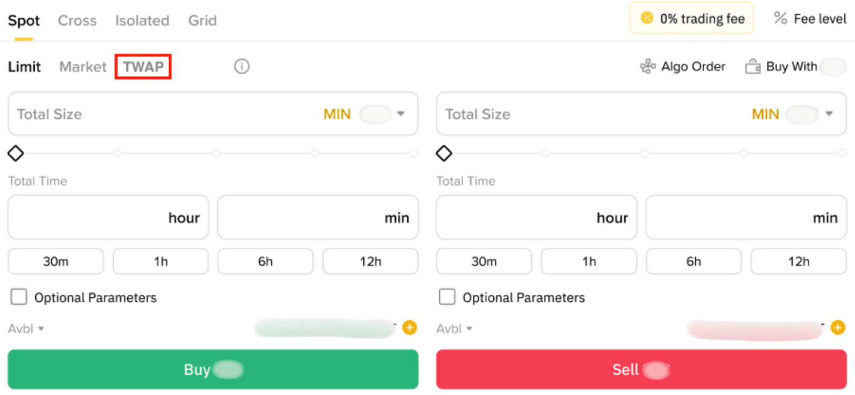
Task: Select the Market order type tab
Action: (x=83, y=67)
